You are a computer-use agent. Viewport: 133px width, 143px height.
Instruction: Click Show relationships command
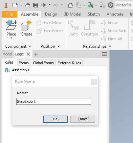(109, 23)
